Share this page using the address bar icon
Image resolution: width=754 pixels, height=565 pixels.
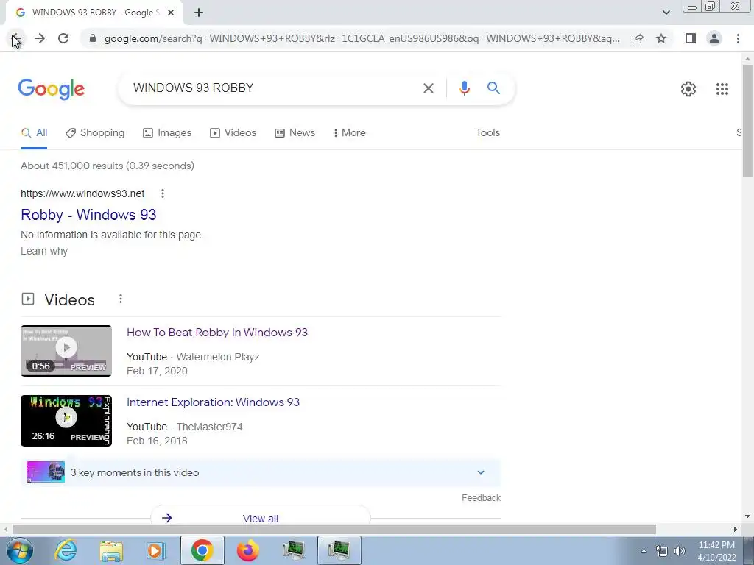click(x=638, y=38)
